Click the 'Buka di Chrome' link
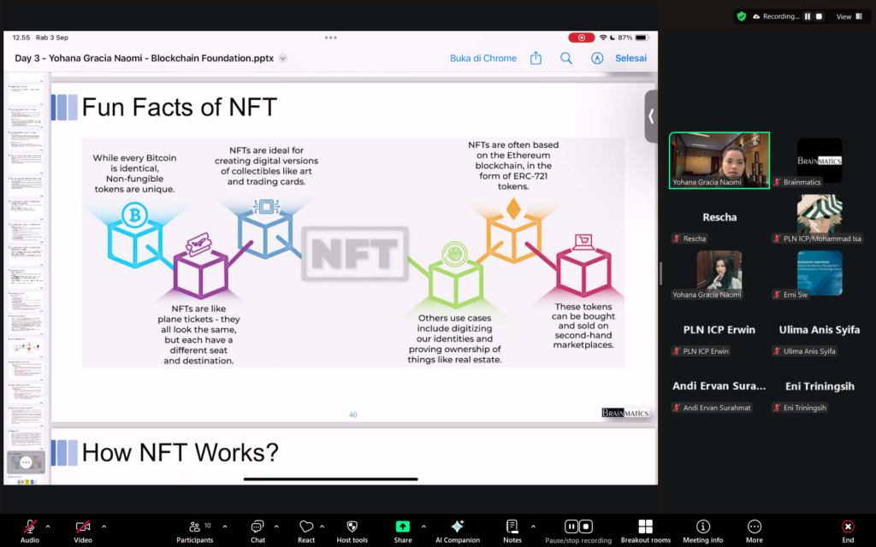The width and height of the screenshot is (876, 547). tap(483, 58)
